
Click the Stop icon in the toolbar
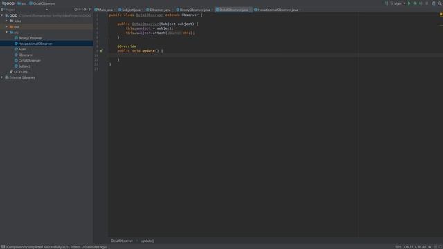click(426, 3)
